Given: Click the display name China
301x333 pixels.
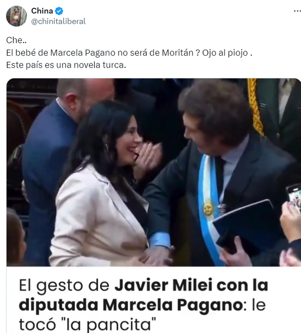Looking at the screenshot, I should [42, 11].
